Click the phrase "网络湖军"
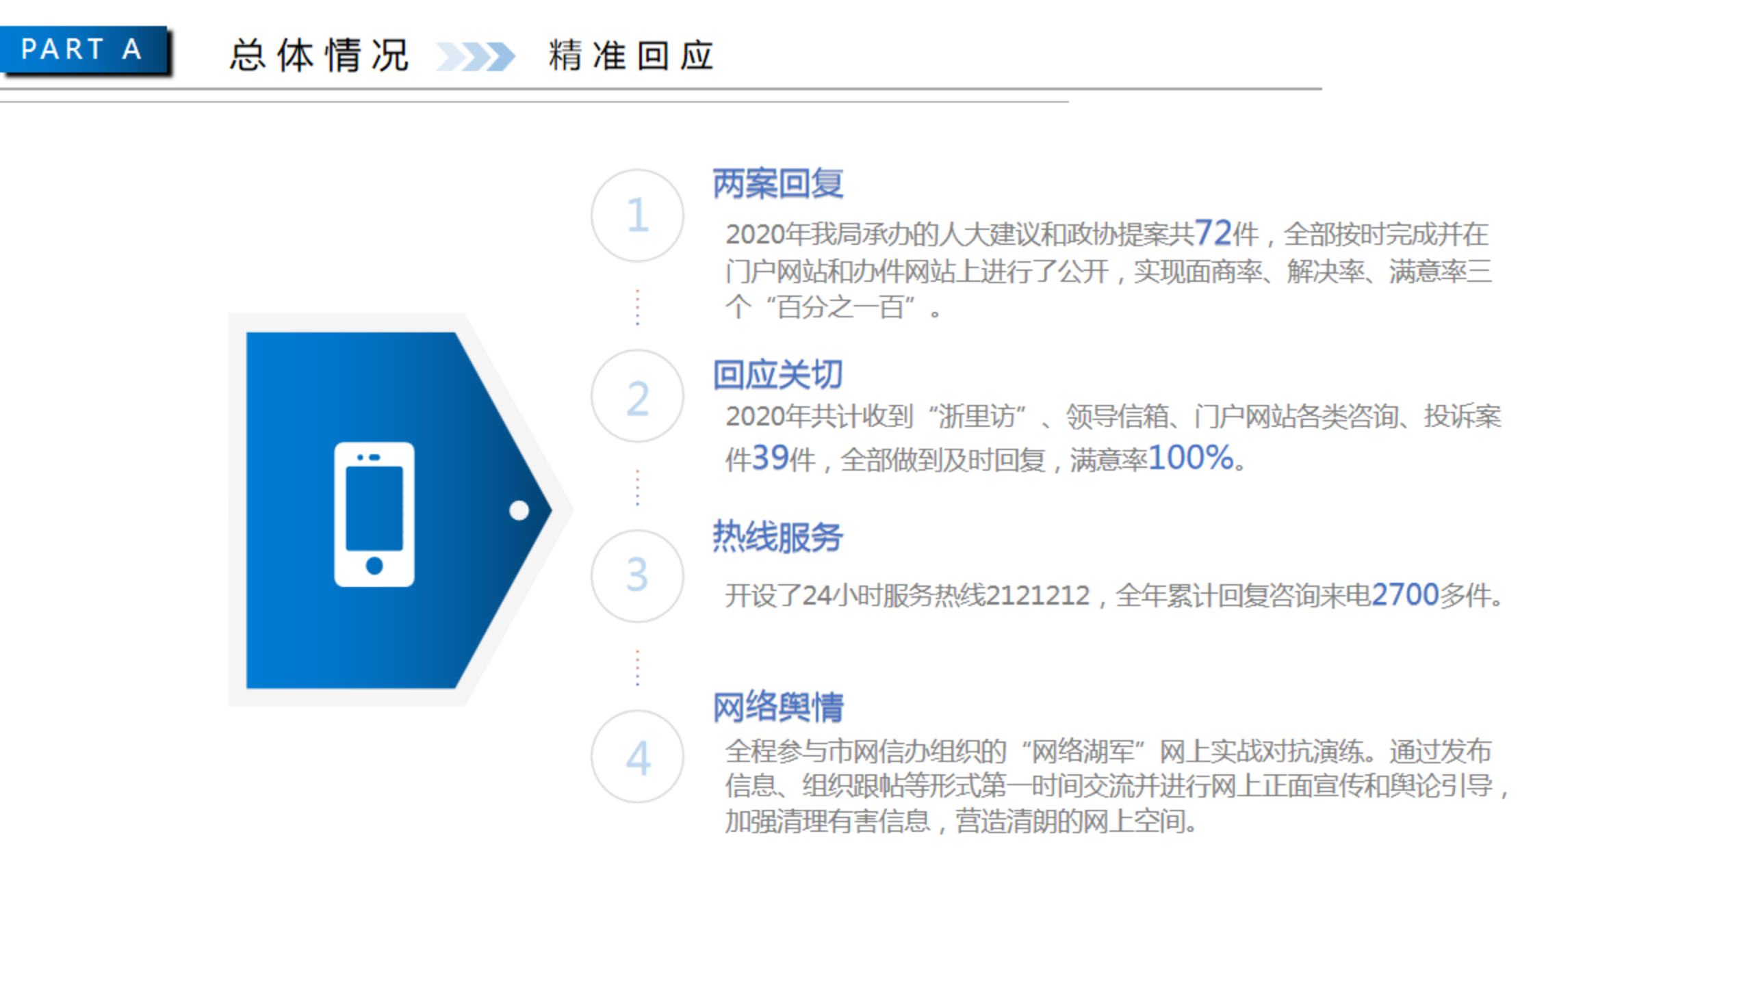The width and height of the screenshot is (1752, 985). point(1083,751)
